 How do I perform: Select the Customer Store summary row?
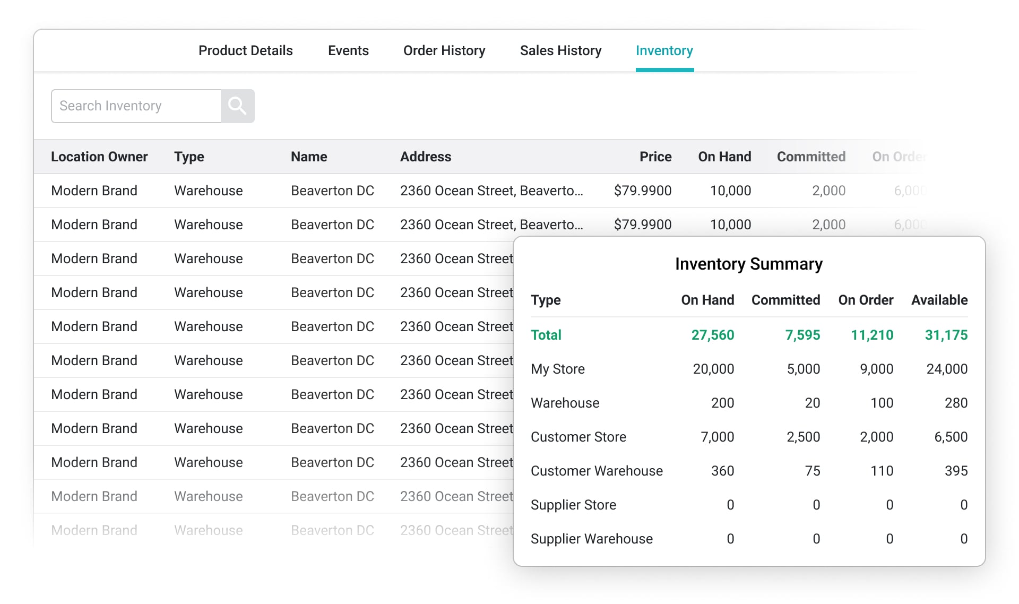tap(578, 437)
